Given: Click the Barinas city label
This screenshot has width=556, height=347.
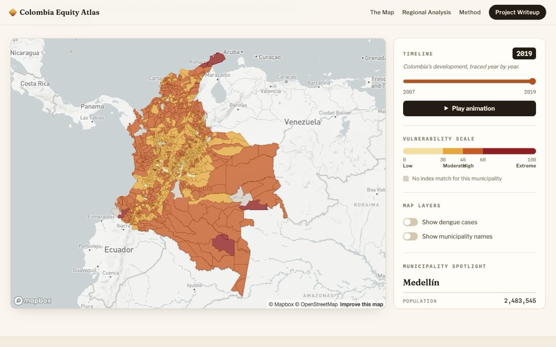Looking at the screenshot, I should pos(238,105).
